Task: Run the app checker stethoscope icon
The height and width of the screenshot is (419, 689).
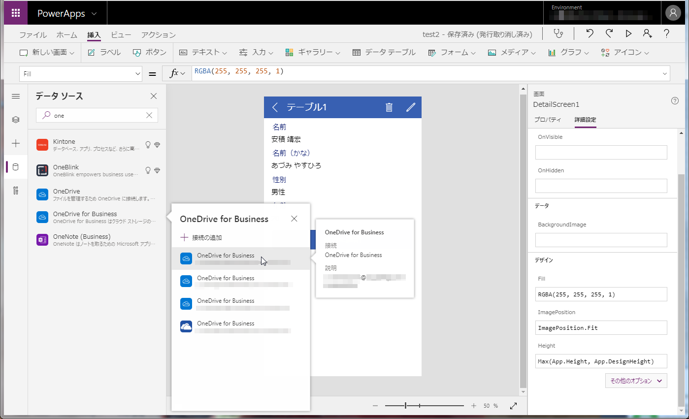Action: coord(558,33)
